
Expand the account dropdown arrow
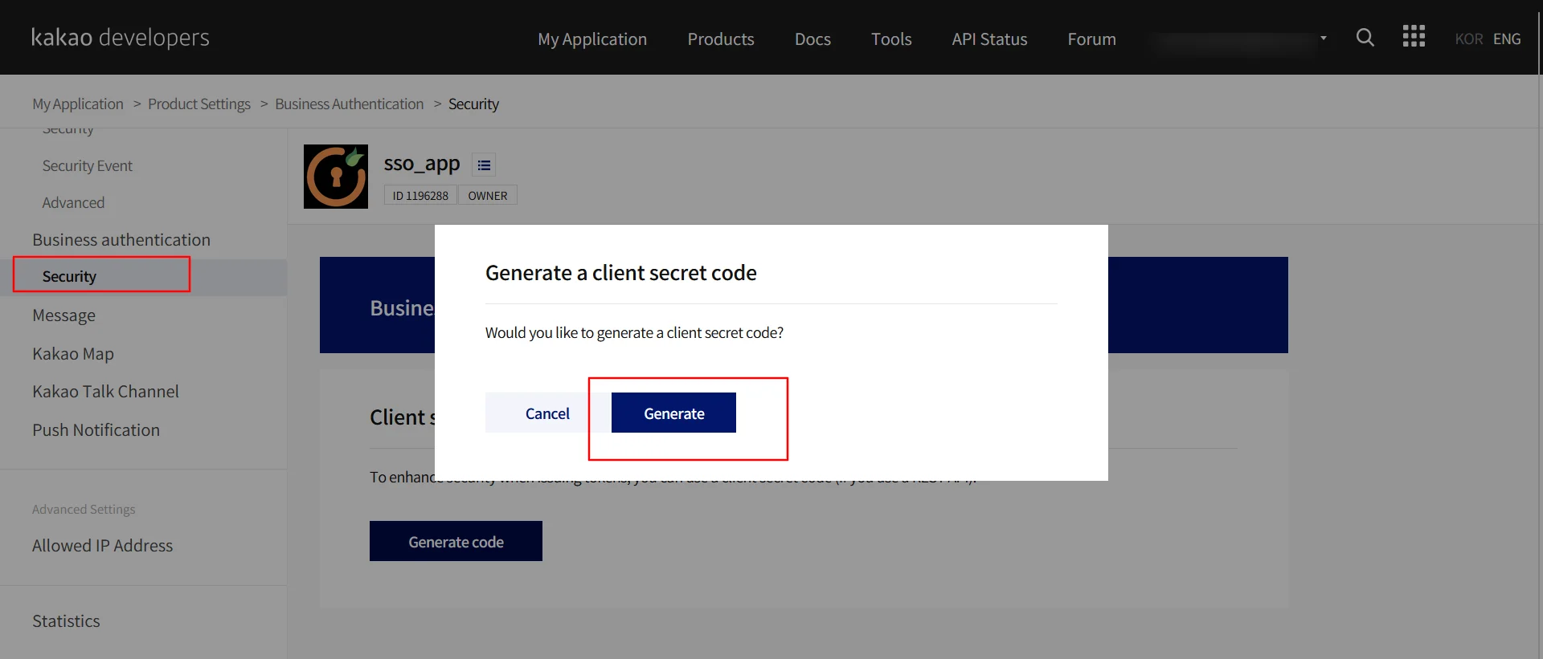(1323, 38)
